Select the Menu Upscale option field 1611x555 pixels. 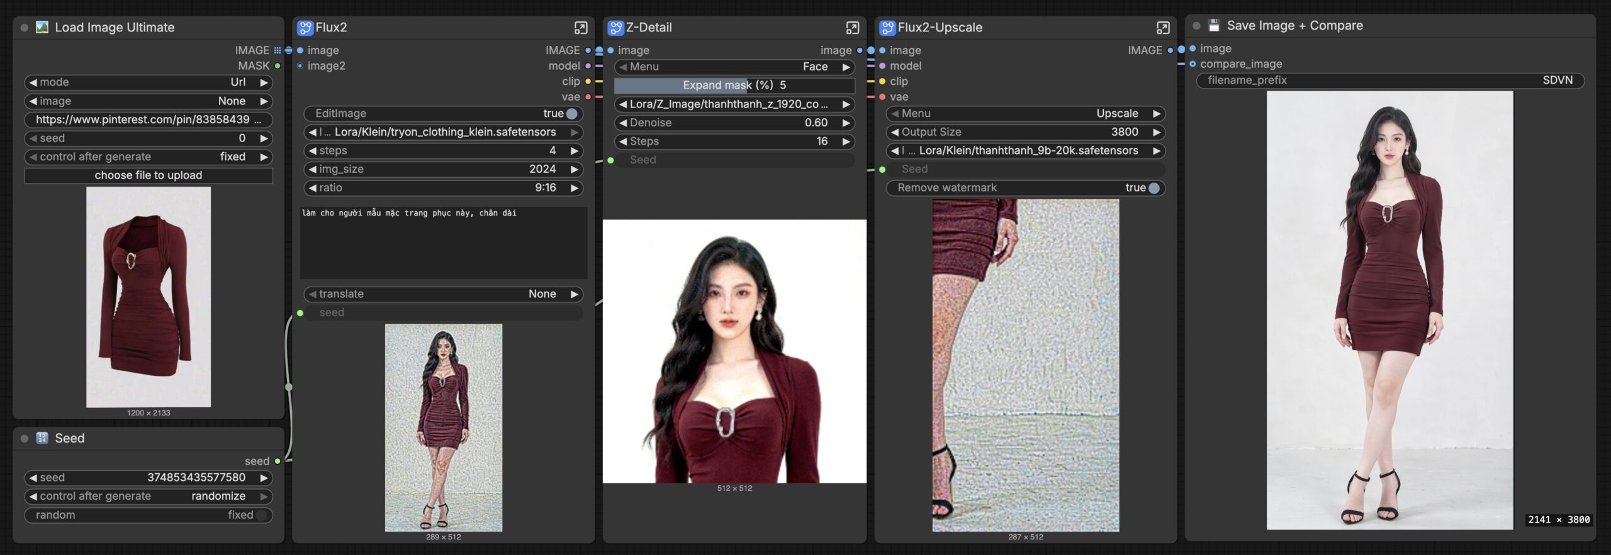(x=1025, y=114)
